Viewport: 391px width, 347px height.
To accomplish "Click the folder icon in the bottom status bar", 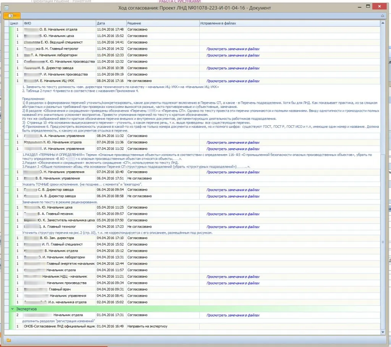I will tap(8, 340).
